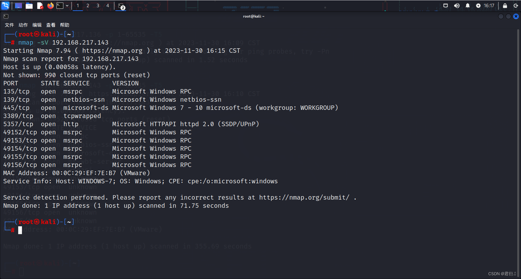Click the '139/tcp' port entry
This screenshot has height=279, width=521.
point(16,99)
